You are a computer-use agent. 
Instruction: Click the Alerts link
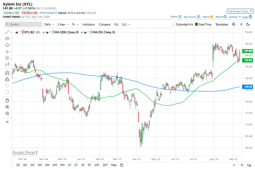pyautogui.click(x=206, y=17)
